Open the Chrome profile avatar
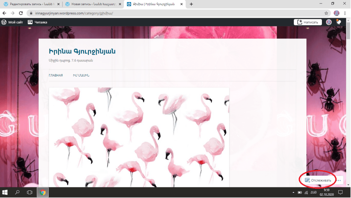Image resolution: width=351 pixels, height=198 pixels. pos(336,13)
